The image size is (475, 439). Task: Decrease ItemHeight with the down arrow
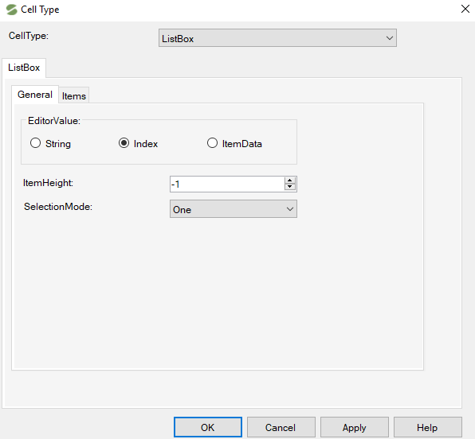pyautogui.click(x=290, y=187)
